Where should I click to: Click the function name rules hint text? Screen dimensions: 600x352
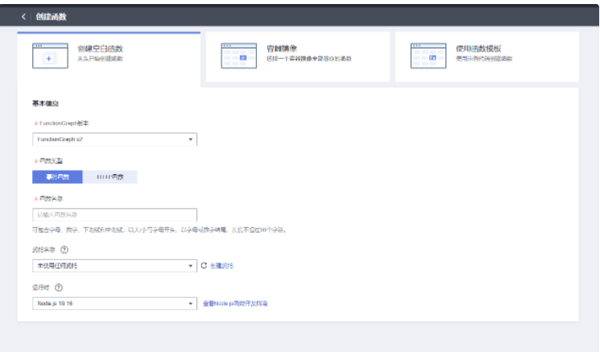pyautogui.click(x=159, y=230)
